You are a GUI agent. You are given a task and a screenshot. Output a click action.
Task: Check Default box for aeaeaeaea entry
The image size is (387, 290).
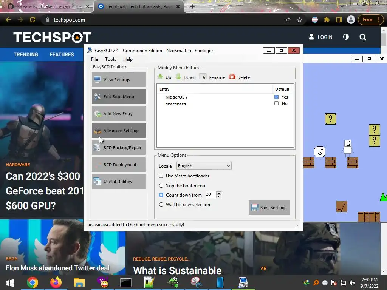[276, 103]
